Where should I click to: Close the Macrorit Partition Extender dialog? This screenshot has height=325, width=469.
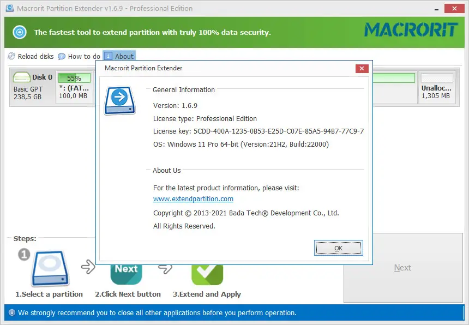pos(362,69)
